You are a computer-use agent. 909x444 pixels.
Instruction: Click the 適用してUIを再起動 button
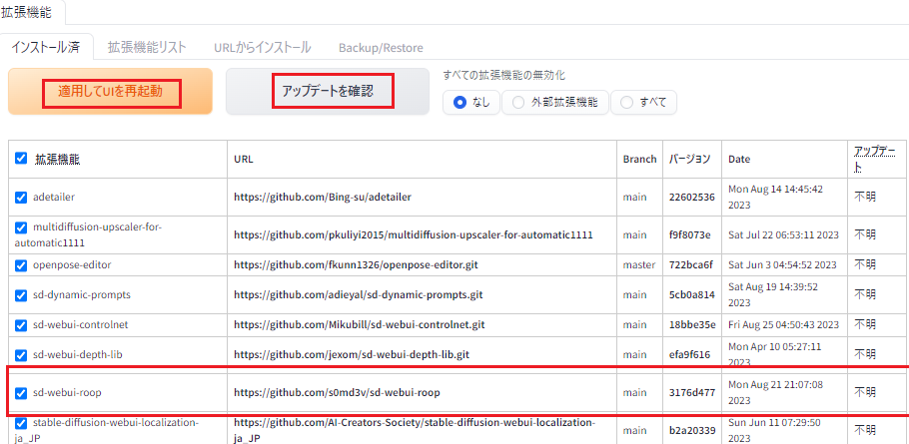point(110,93)
